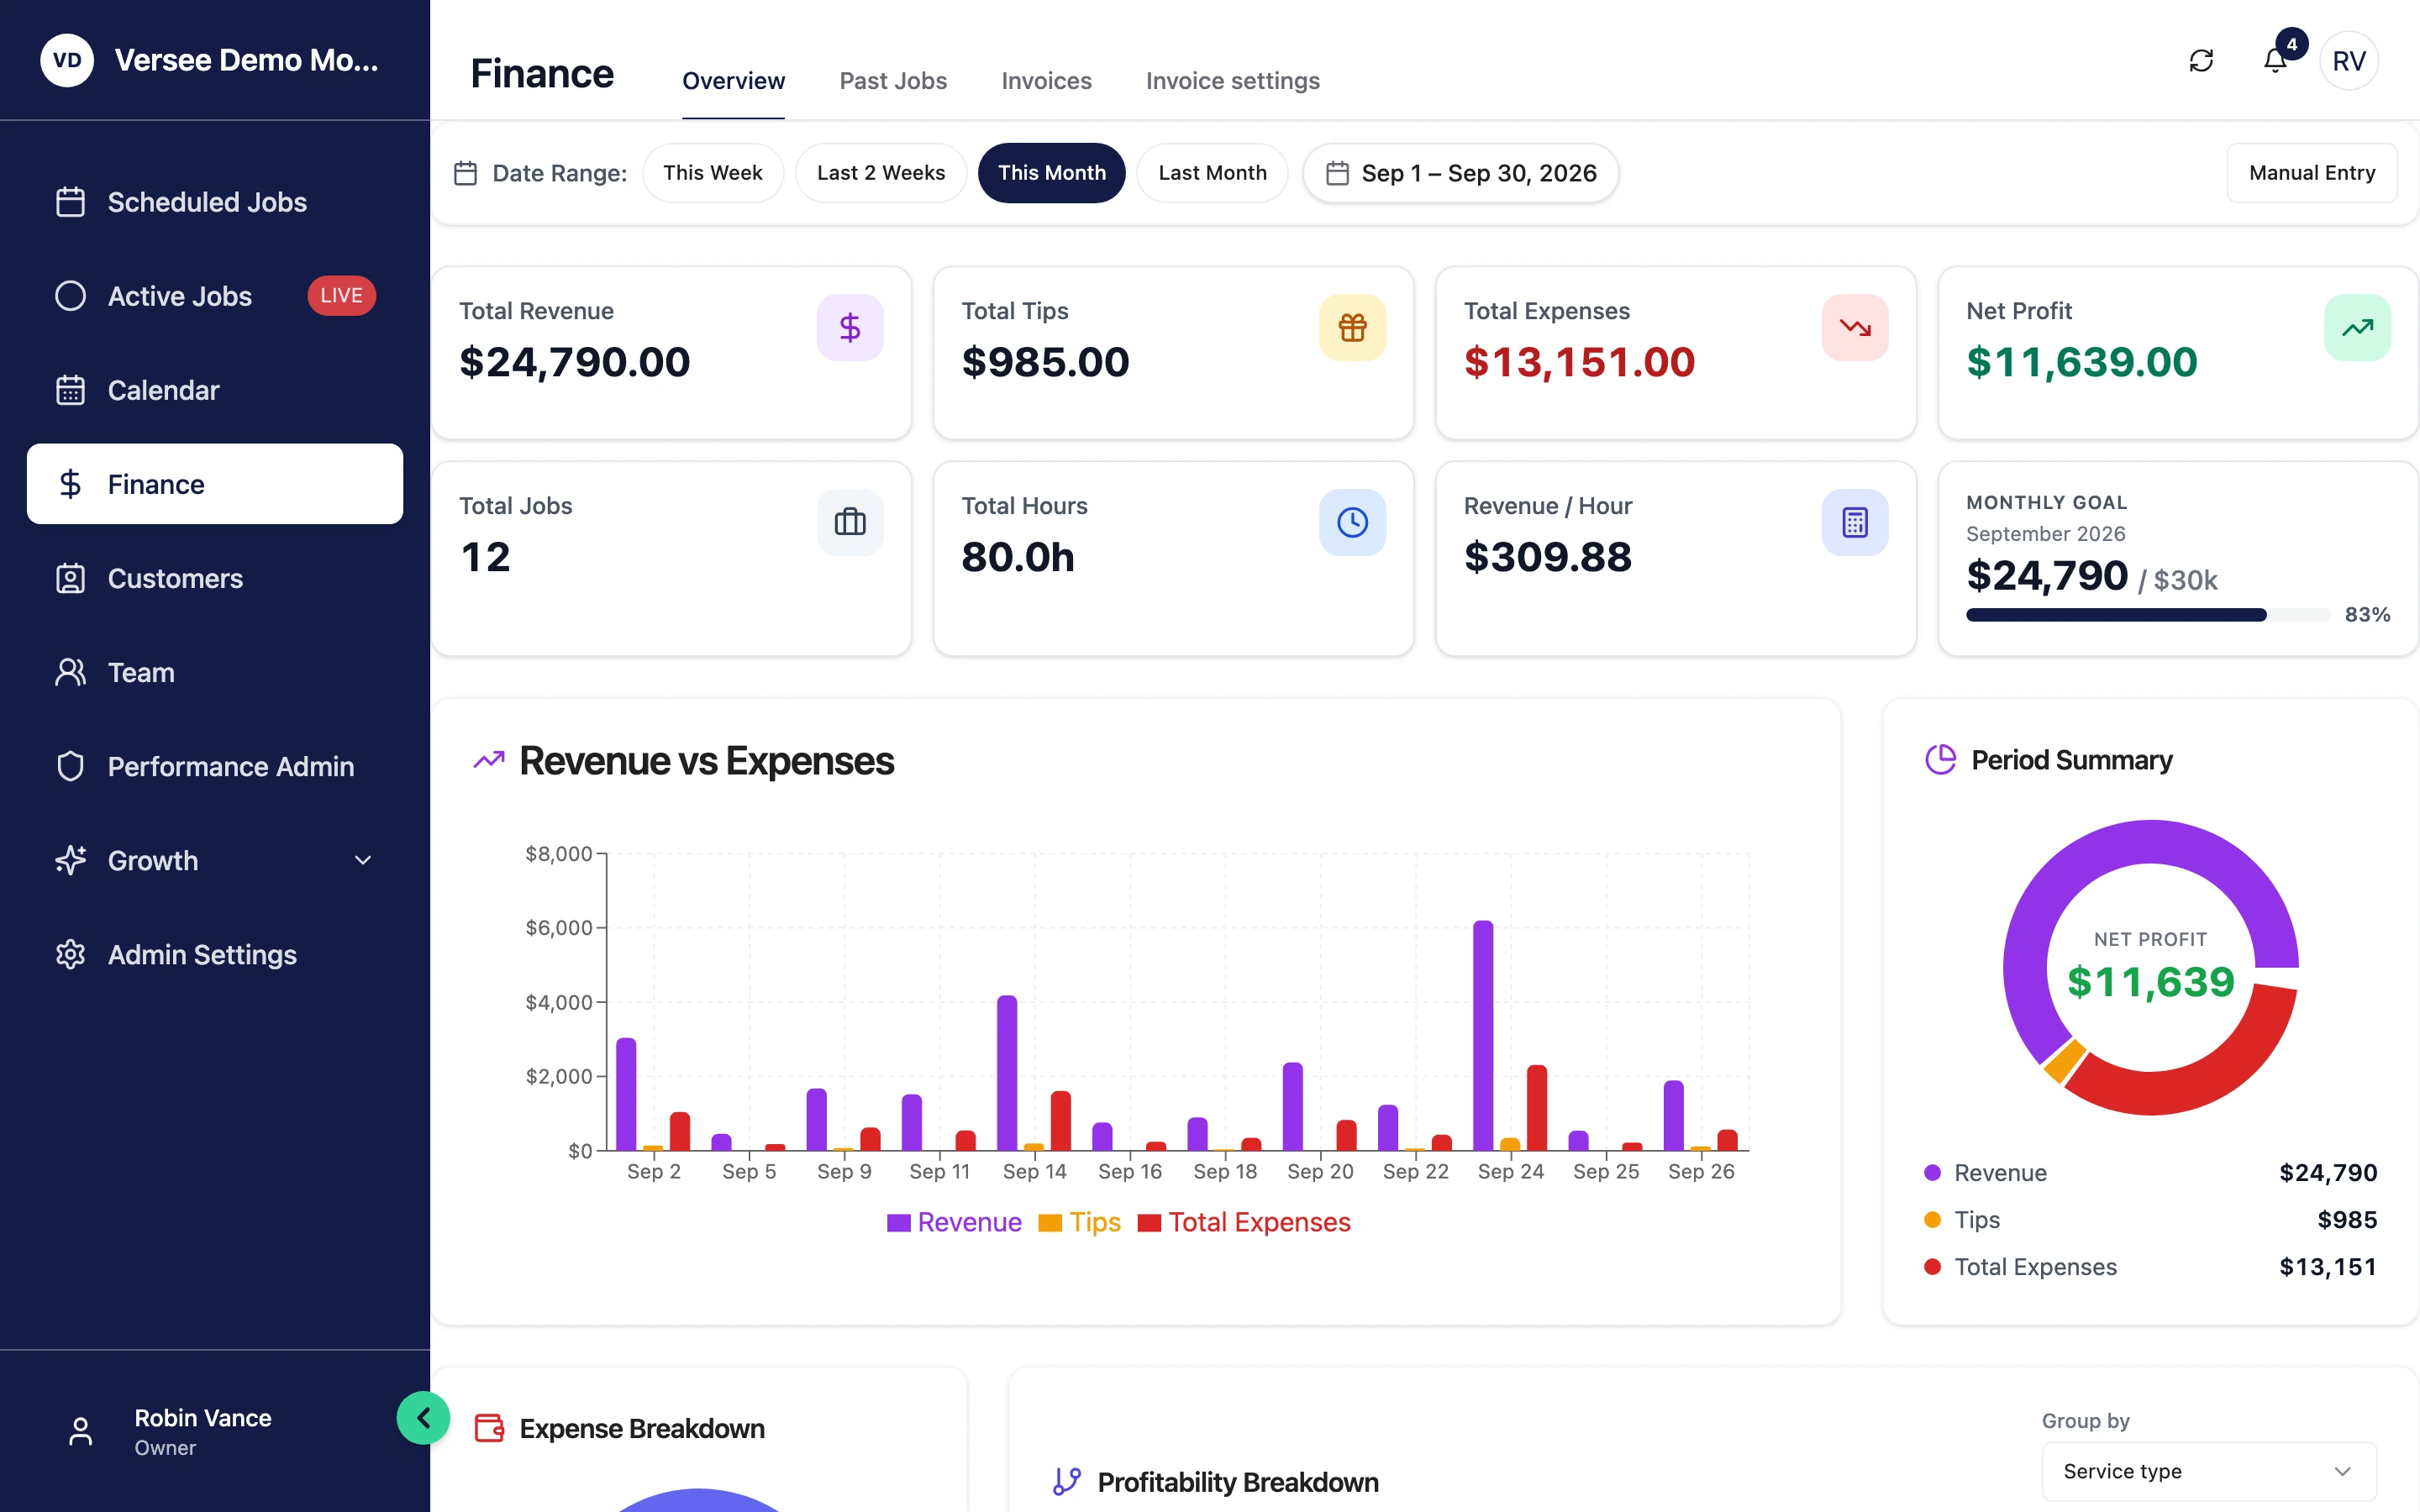Click the Period Summary pie chart icon

1940,760
